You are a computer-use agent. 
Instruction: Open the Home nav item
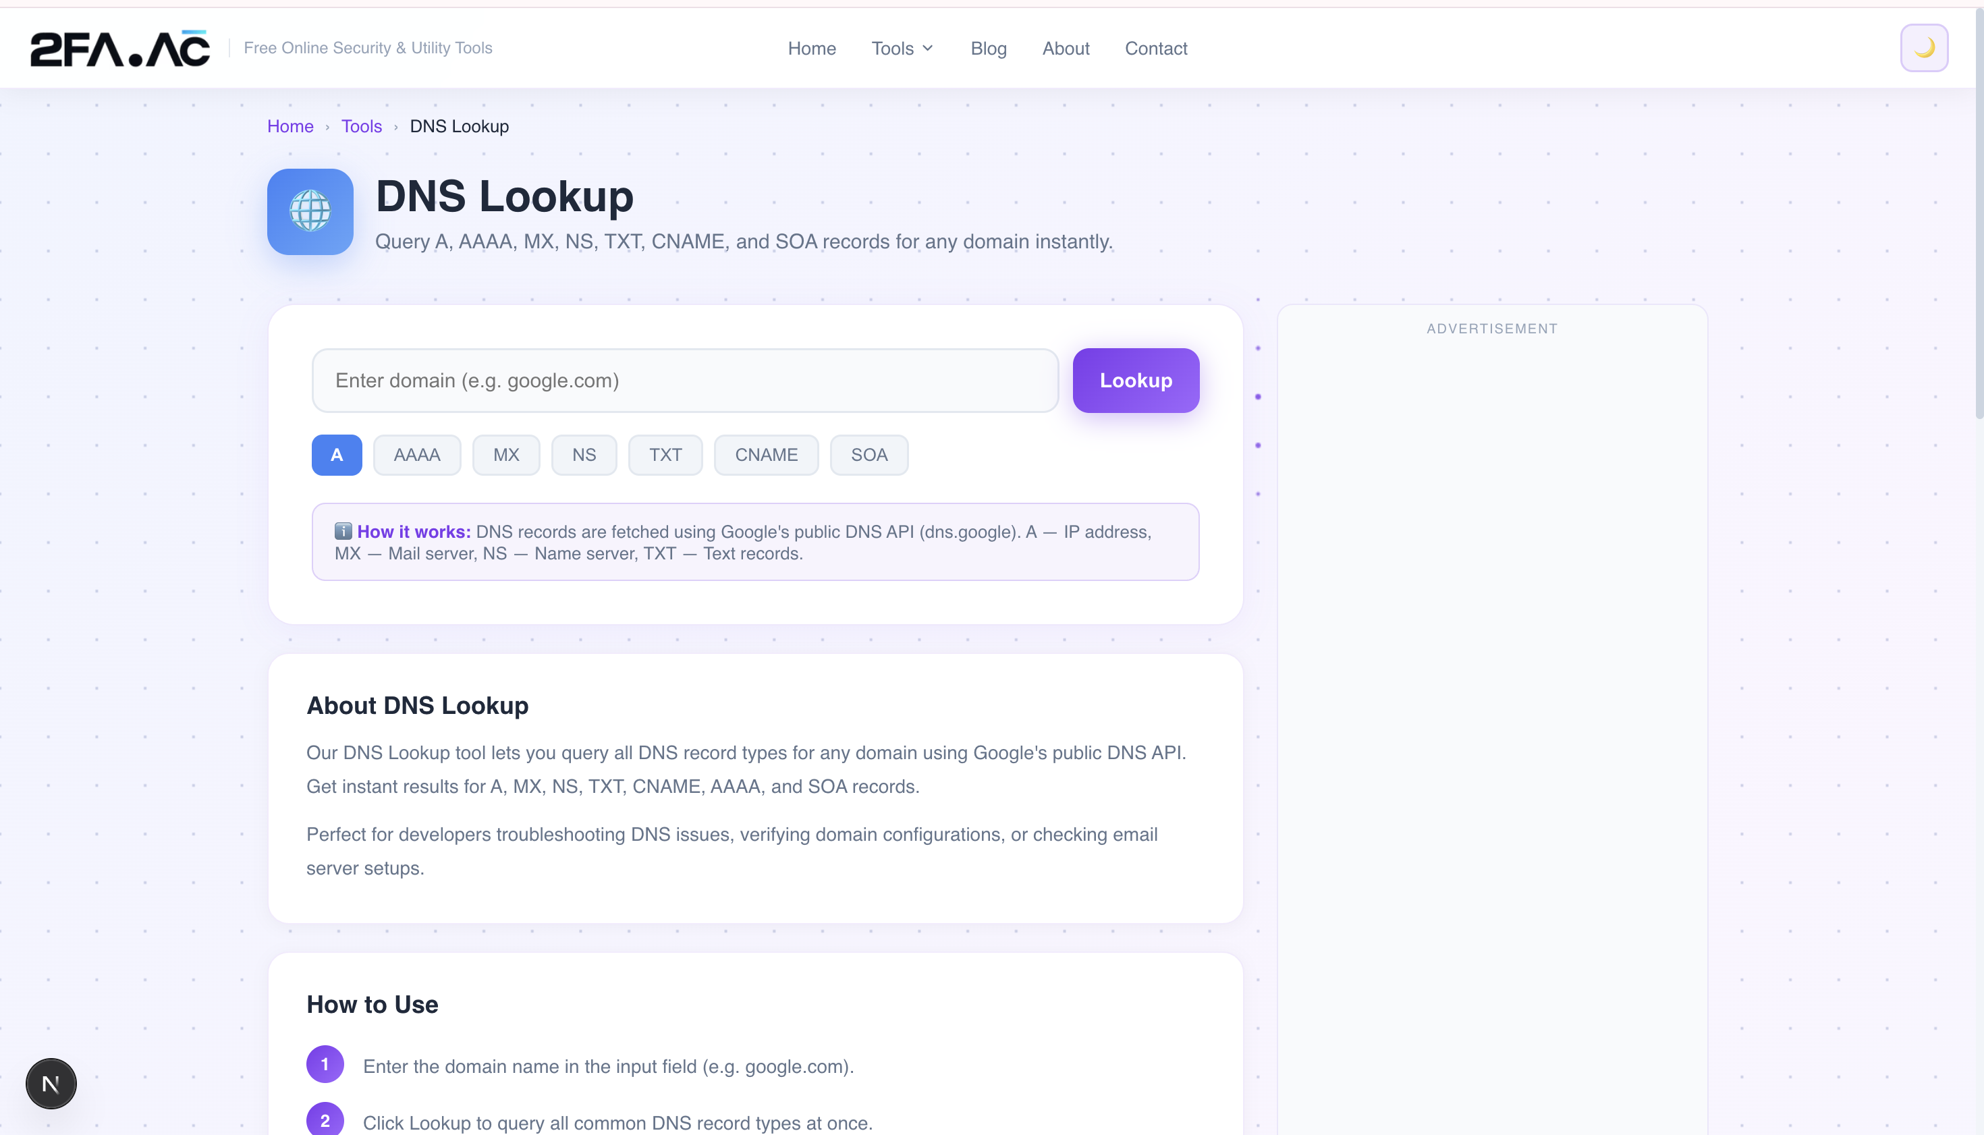coord(812,49)
